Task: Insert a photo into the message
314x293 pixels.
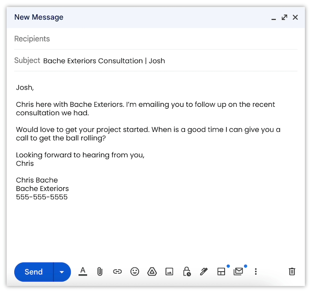Action: [169, 272]
